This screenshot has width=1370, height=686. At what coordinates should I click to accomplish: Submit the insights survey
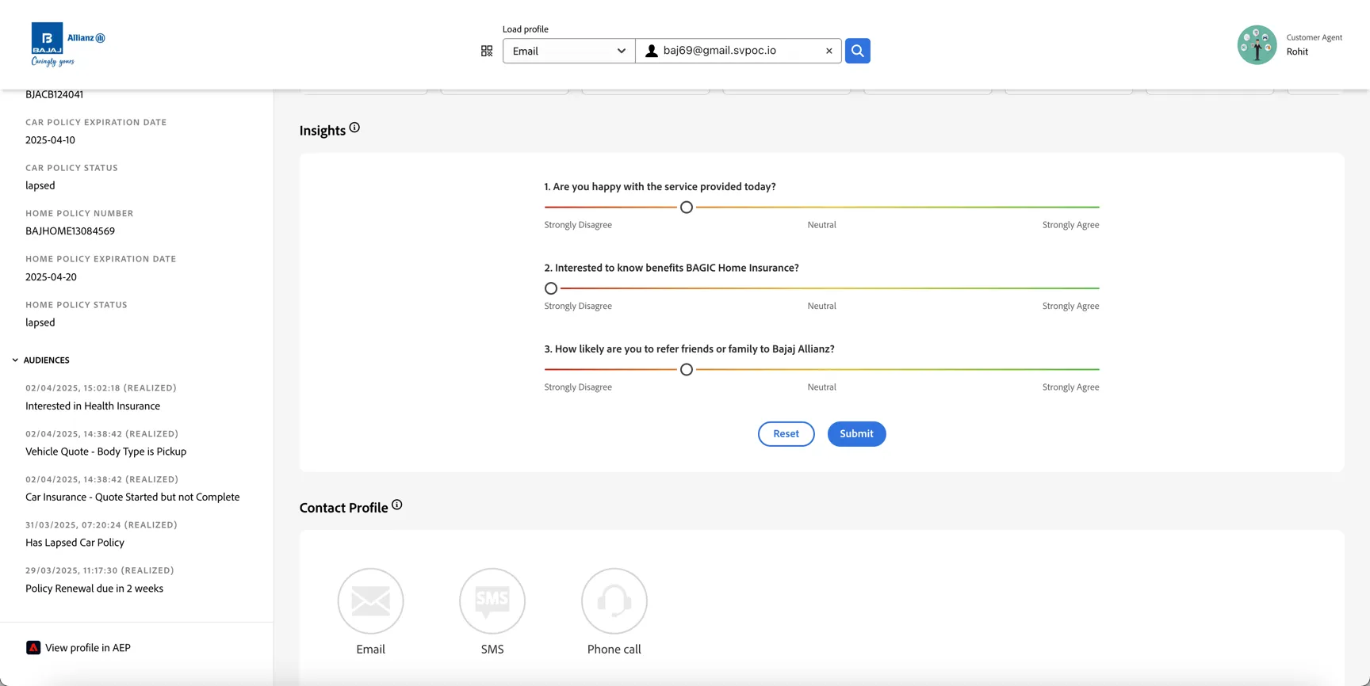point(856,434)
